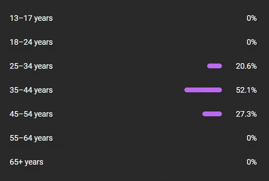Click the word years in 65+ row
Screen dimensions: 269x181
coord(34,163)
